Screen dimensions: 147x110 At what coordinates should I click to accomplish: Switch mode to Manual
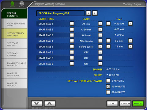point(138,104)
